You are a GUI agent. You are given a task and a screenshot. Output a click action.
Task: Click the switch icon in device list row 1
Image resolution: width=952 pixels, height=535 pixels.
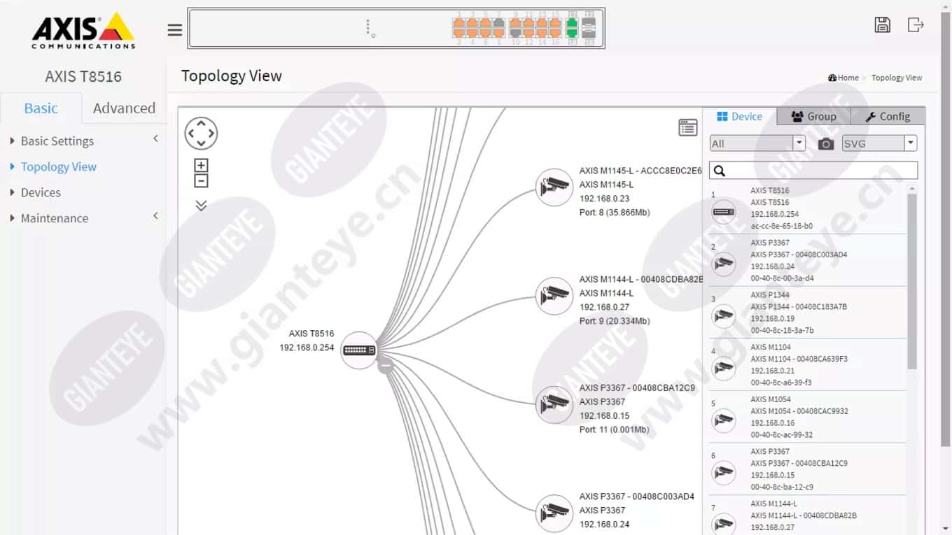[x=724, y=212]
